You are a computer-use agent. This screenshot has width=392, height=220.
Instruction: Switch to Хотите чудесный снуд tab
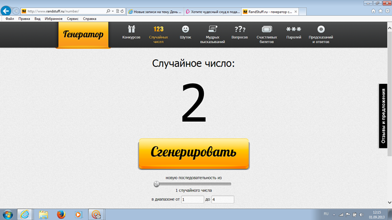point(213,12)
